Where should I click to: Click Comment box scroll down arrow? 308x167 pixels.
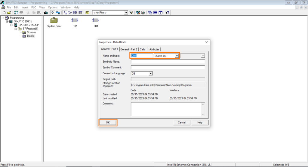tap(203, 114)
